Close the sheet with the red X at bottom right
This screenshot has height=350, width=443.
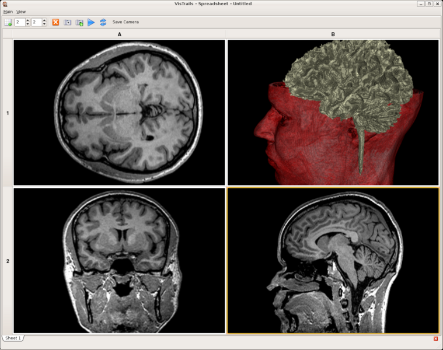(435, 338)
